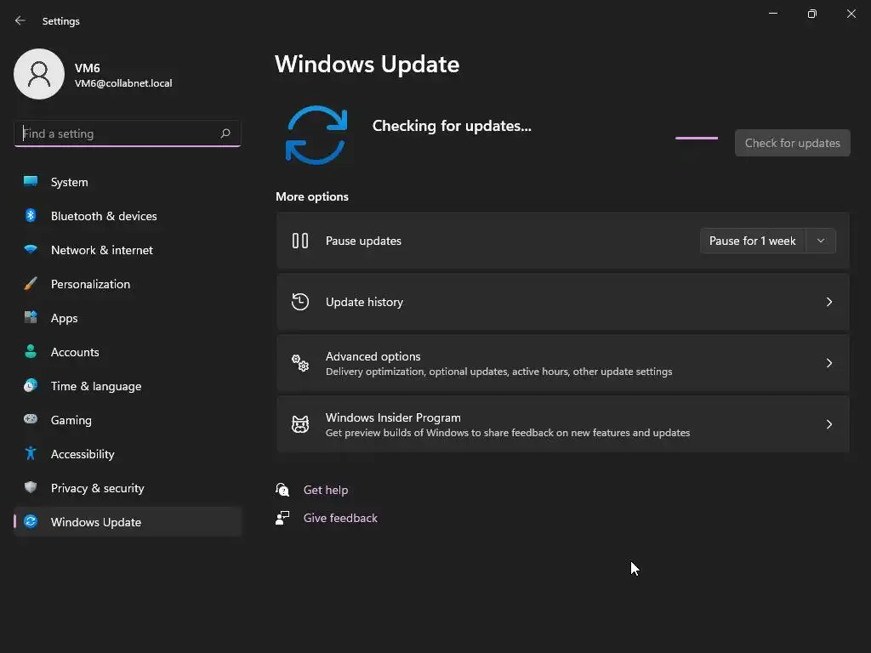Viewport: 871px width, 653px height.
Task: Open Advanced options chevron
Action: pos(828,362)
